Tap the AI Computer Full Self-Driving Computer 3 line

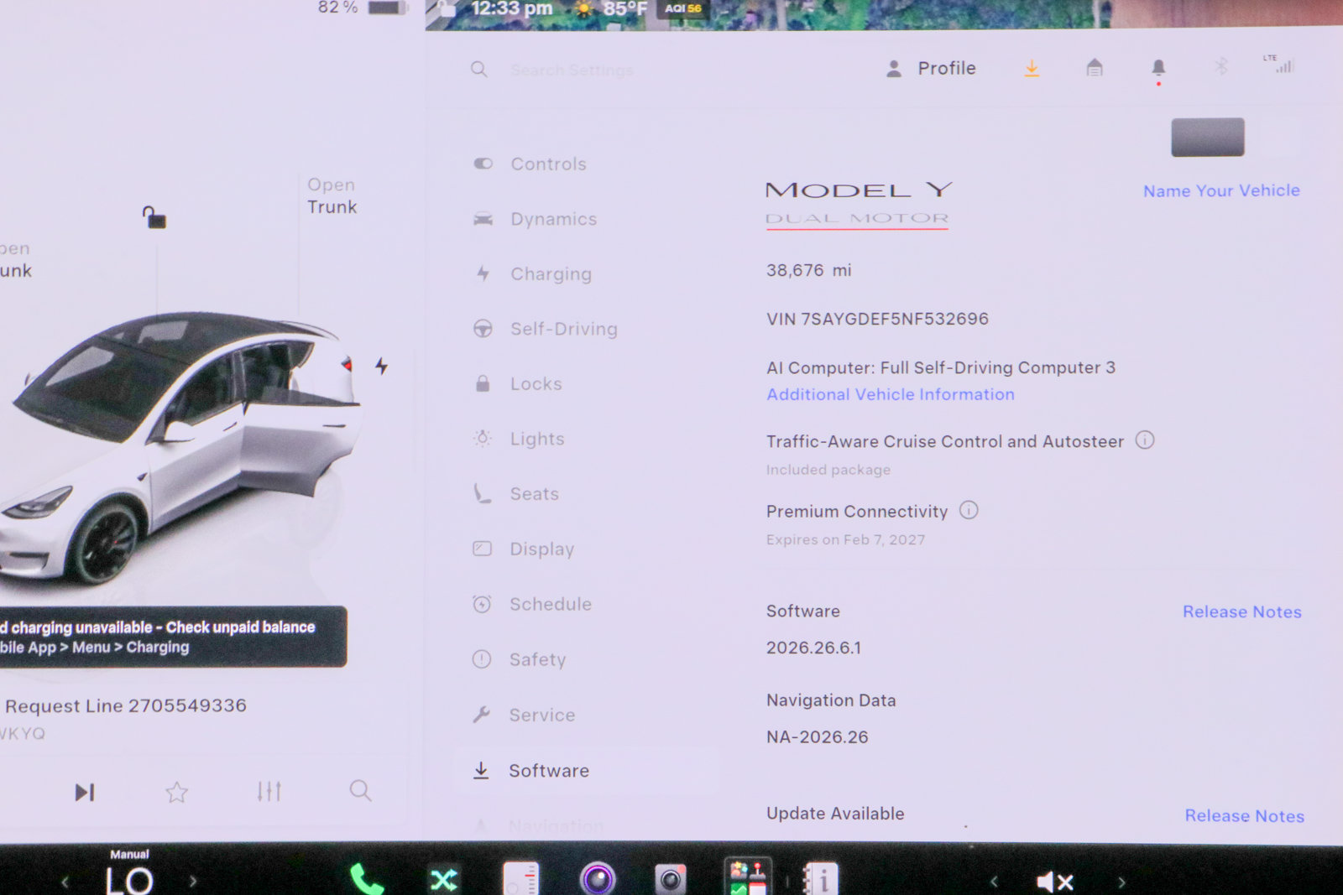(941, 367)
